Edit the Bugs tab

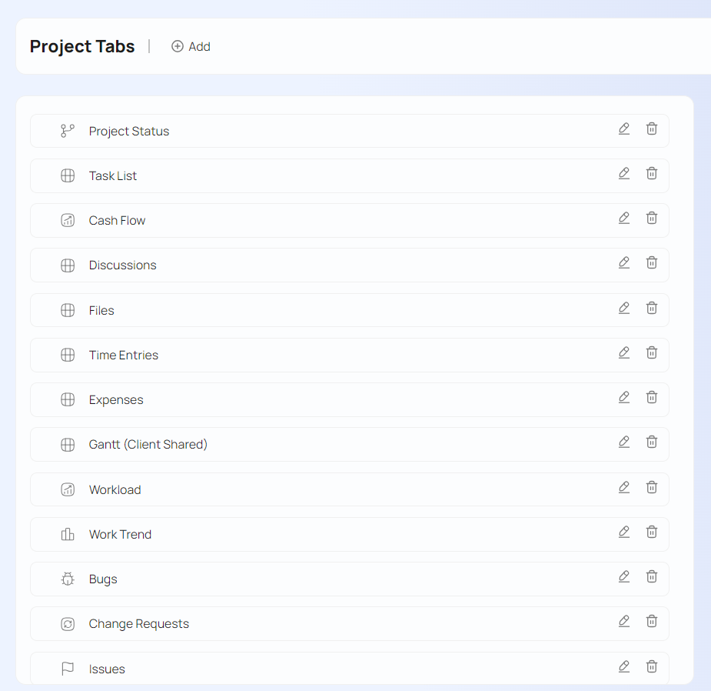click(x=624, y=577)
